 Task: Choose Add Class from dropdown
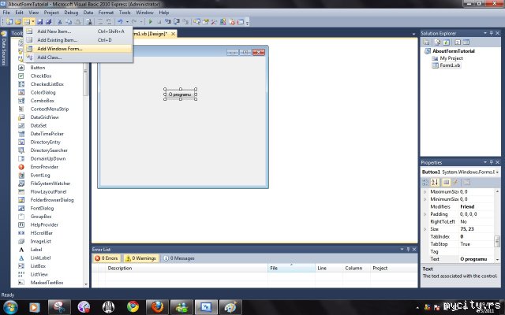(x=78, y=57)
